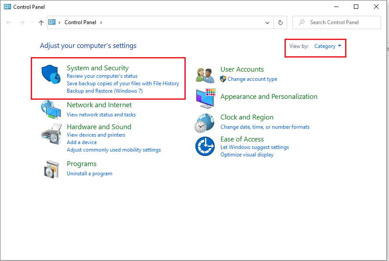The image size is (389, 261).
Task: Click the Programs icon
Action: pos(51,169)
